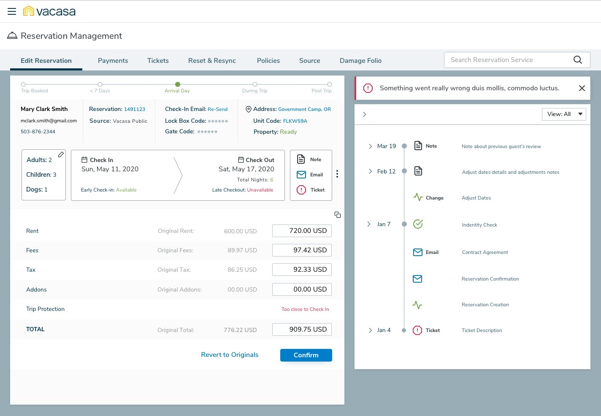Click the Change activity icon for Adjust Dates
Image resolution: width=601 pixels, height=416 pixels.
(418, 197)
